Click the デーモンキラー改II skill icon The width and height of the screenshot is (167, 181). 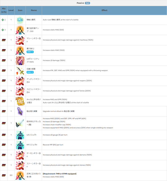click(x=20, y=155)
